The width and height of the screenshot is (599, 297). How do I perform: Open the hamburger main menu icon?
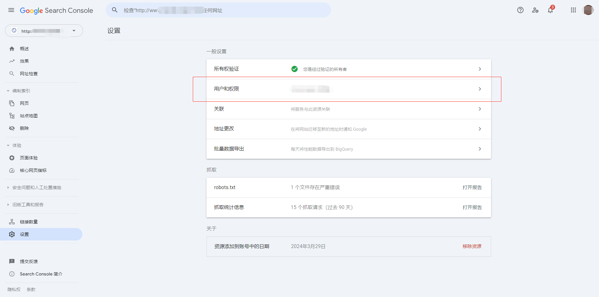(x=11, y=10)
